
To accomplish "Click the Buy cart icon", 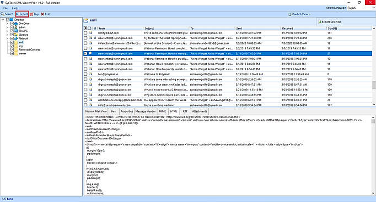I will point(31,14).
